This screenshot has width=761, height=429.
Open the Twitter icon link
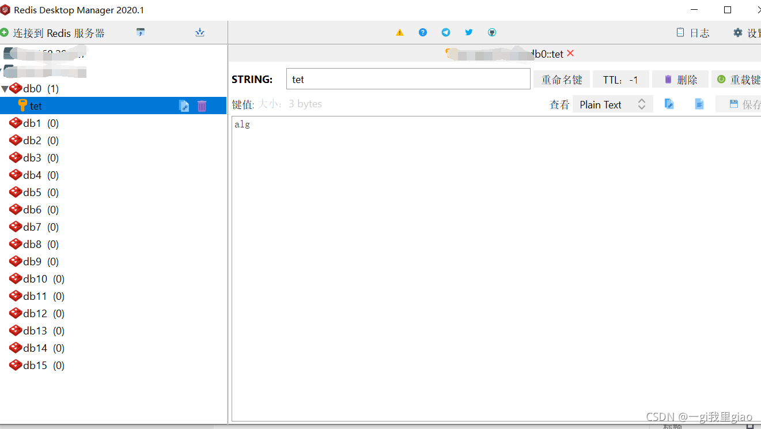tap(469, 33)
